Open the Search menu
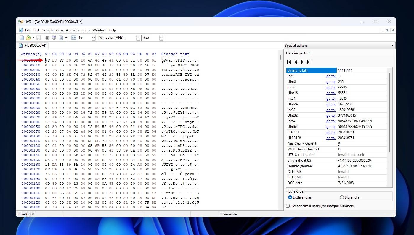 [x=47, y=30]
